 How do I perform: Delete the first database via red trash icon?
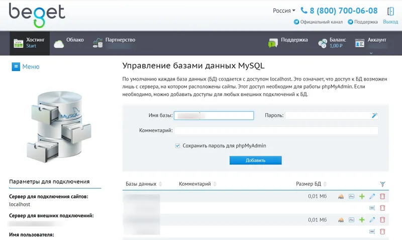(382, 197)
